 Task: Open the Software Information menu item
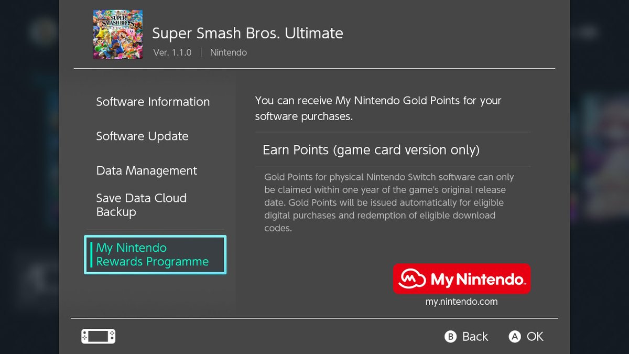[x=153, y=102]
